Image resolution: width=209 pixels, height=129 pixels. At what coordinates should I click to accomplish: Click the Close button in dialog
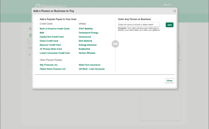coord(169,80)
